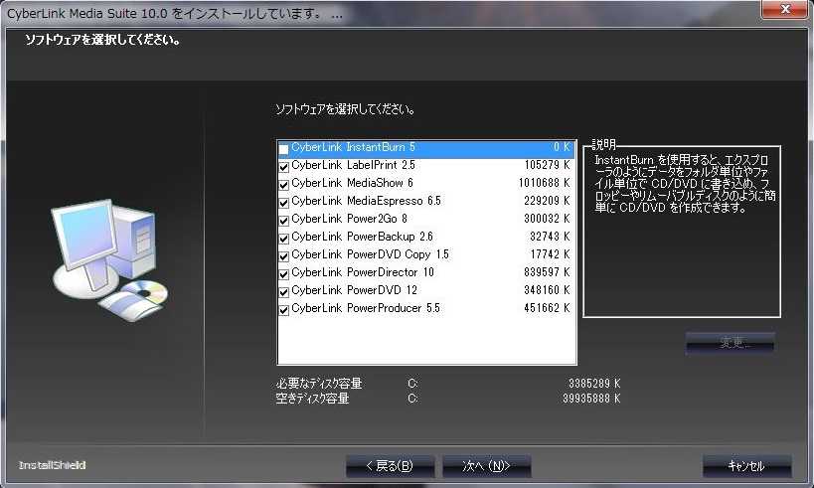Toggle CyberLink MediaEspresso 6.5 checkbox
This screenshot has height=488, width=814.
tap(283, 203)
